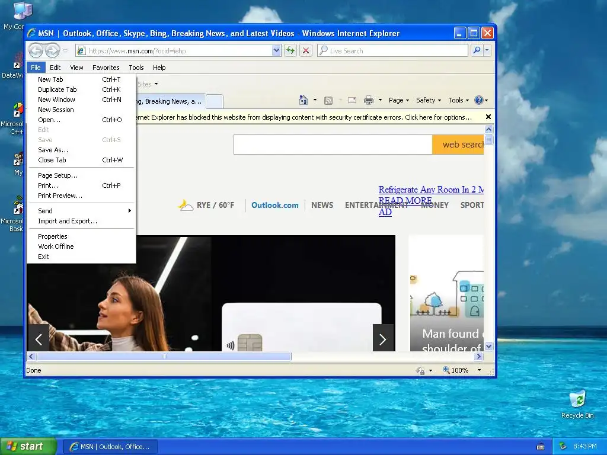Expand the search provider dropdown arrow

[487, 50]
